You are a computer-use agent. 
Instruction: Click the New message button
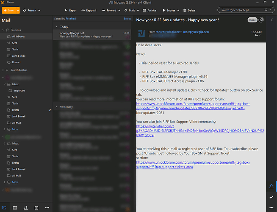tap(9, 11)
